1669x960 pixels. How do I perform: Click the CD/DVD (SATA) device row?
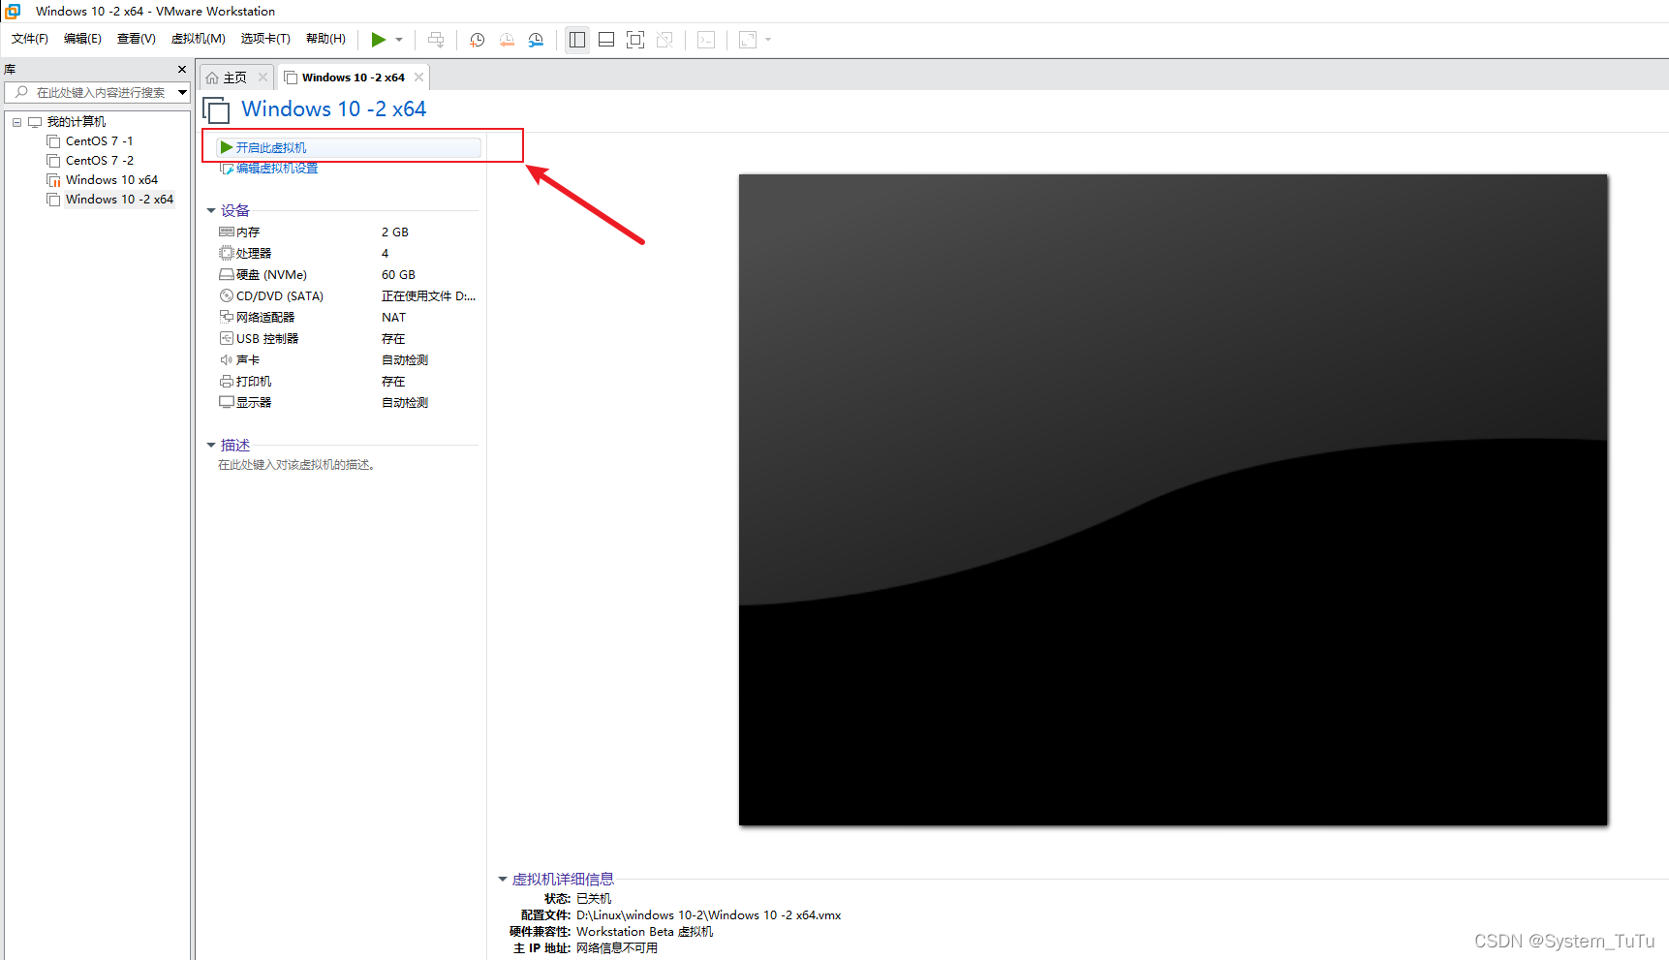coord(348,296)
